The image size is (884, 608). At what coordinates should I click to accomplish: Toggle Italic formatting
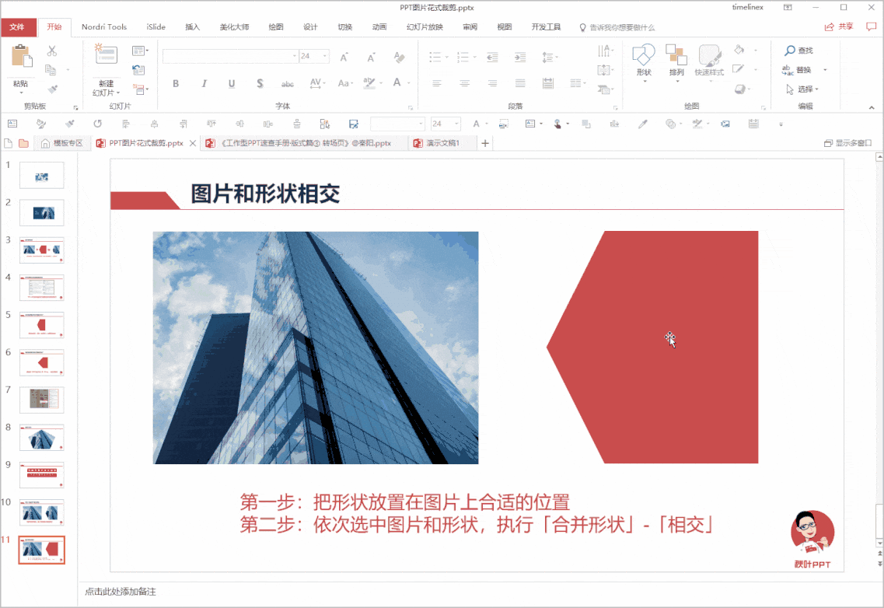(204, 83)
